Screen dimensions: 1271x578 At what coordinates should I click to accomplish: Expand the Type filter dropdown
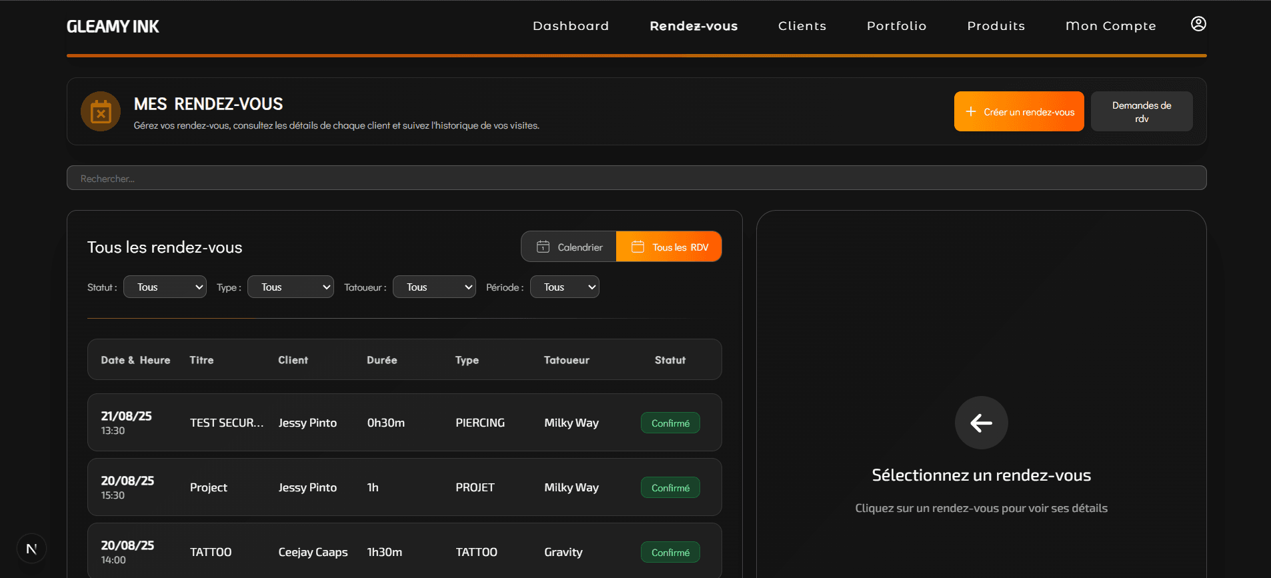290,287
